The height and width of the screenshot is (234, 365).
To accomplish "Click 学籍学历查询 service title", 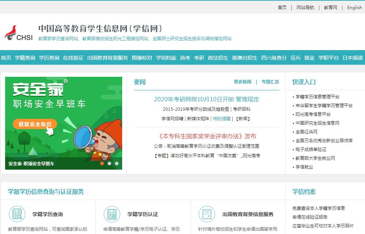I will tap(48, 214).
